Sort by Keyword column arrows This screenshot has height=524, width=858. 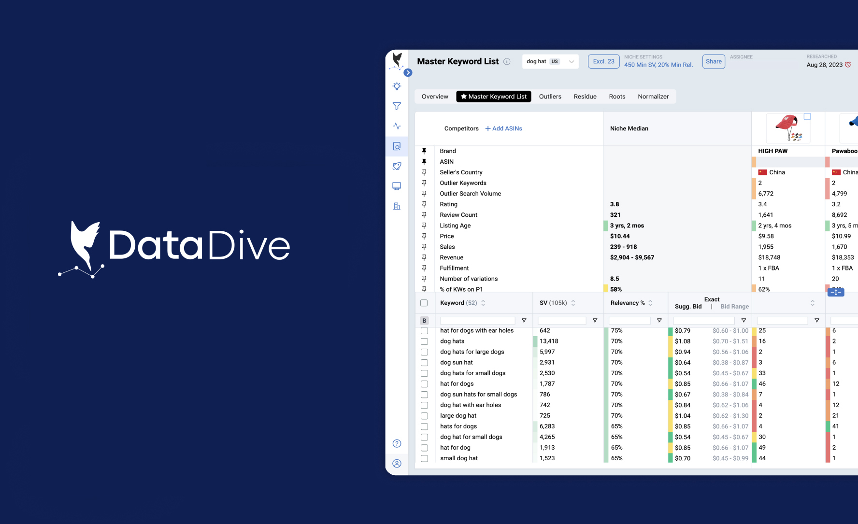483,303
